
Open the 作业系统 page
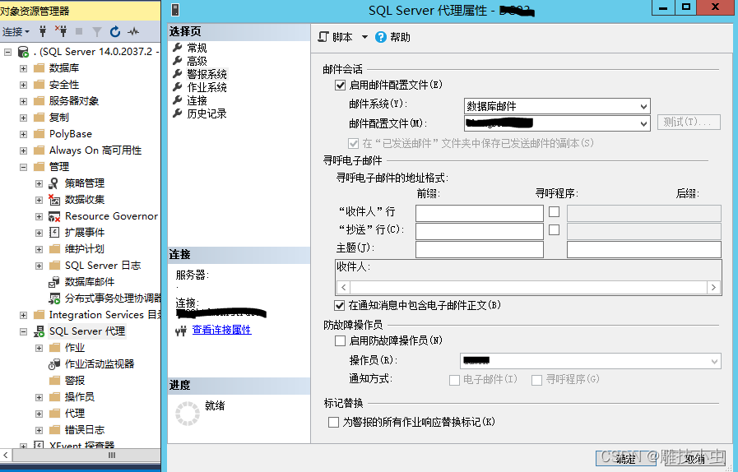tap(207, 87)
